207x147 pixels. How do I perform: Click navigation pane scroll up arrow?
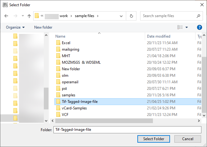pyautogui.click(x=46, y=35)
